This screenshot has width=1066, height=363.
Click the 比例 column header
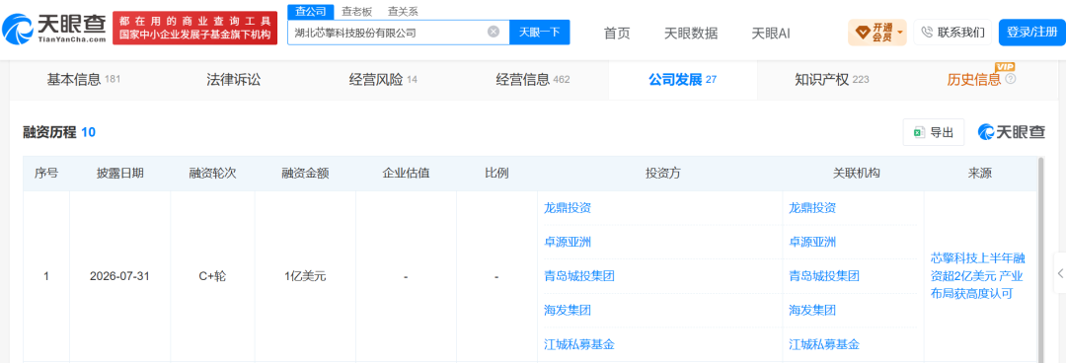pos(496,174)
